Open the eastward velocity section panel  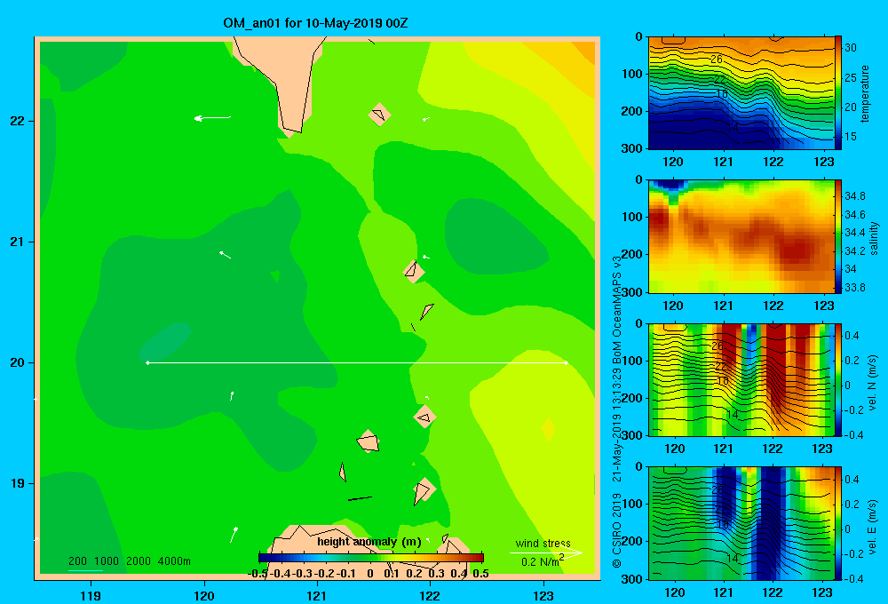point(741,523)
